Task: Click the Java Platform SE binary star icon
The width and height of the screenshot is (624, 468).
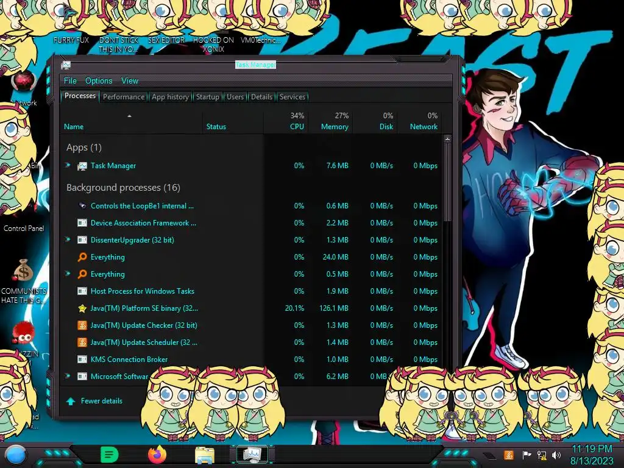Action: pyautogui.click(x=82, y=308)
